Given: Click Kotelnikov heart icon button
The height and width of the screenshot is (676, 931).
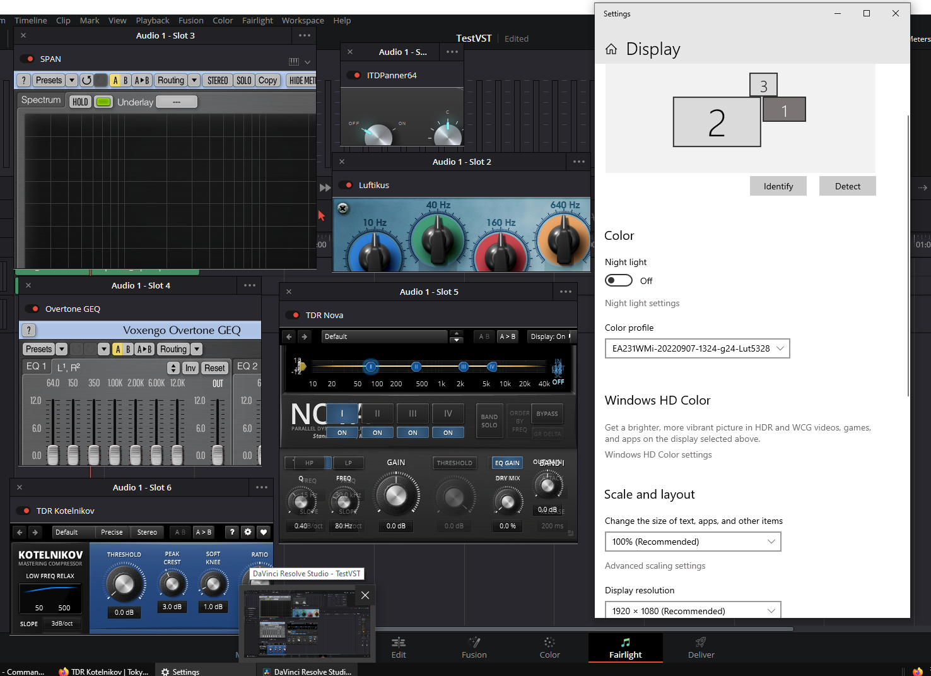Looking at the screenshot, I should pos(264,532).
